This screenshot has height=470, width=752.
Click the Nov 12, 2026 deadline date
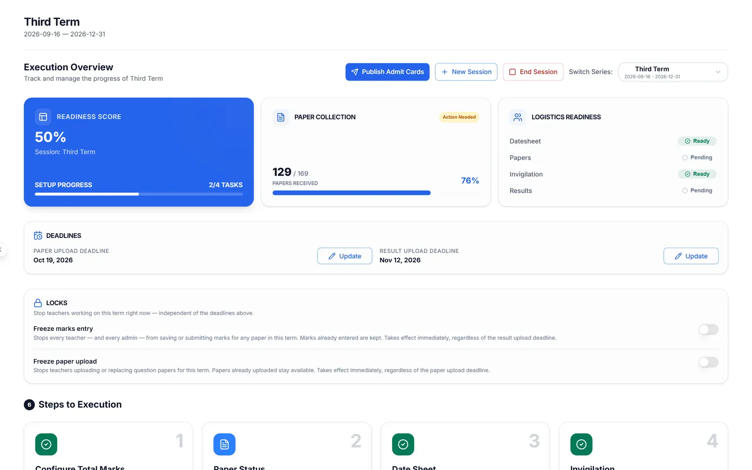[x=400, y=260]
